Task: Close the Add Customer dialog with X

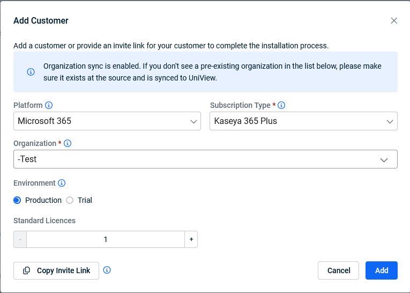Action: (x=394, y=21)
